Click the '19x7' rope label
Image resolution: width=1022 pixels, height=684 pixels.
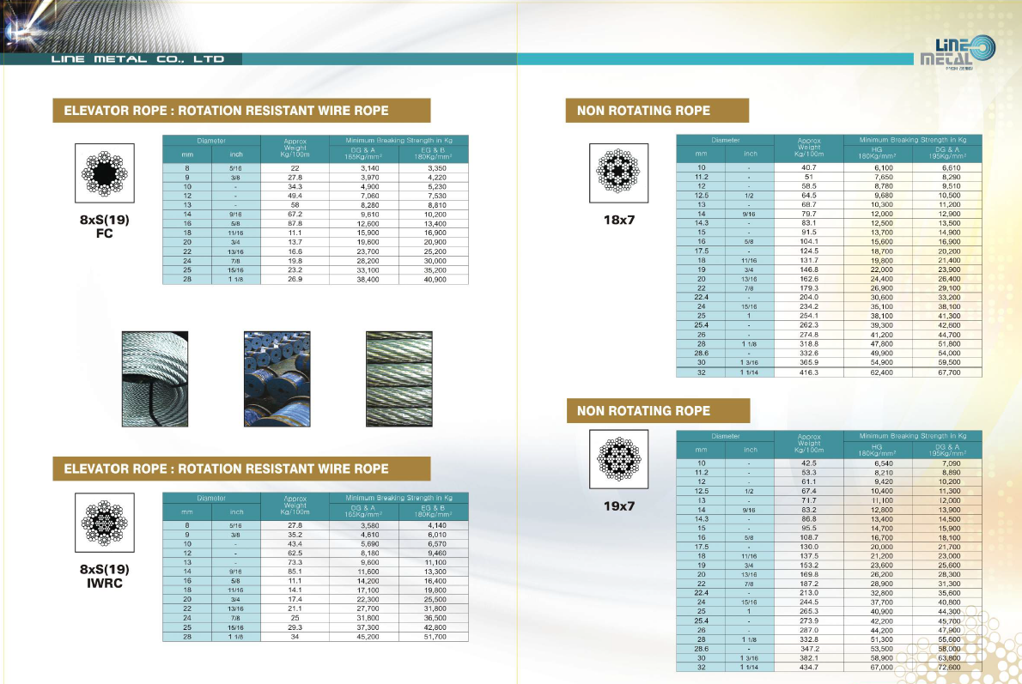pyautogui.click(x=618, y=505)
